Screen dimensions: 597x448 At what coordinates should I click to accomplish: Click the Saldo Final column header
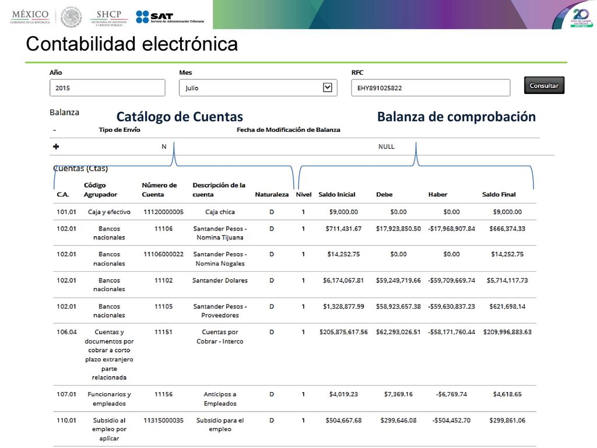click(499, 194)
